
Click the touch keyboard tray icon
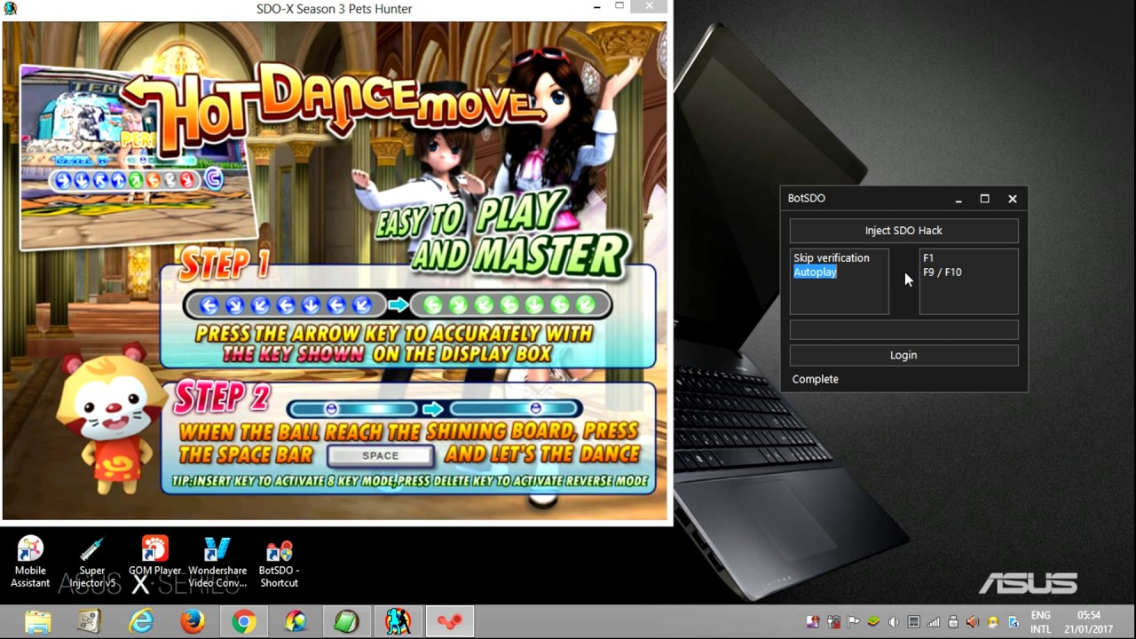[x=913, y=622]
